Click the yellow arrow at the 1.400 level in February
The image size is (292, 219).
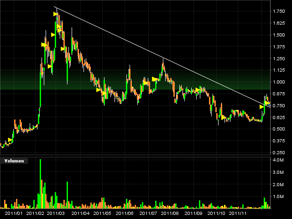click(x=44, y=45)
